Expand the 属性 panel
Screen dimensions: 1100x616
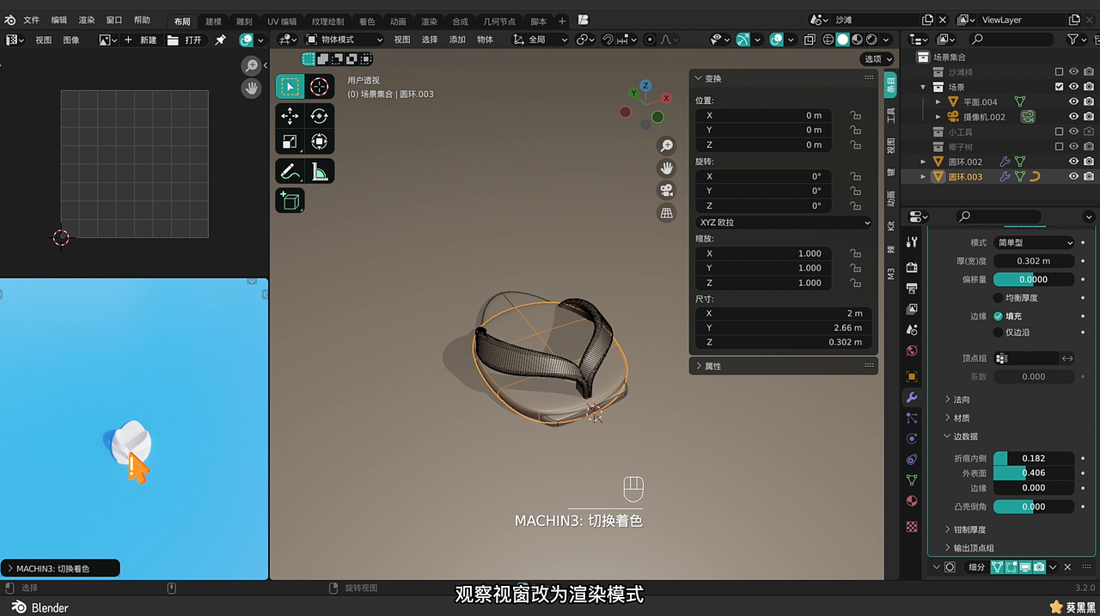(x=784, y=366)
